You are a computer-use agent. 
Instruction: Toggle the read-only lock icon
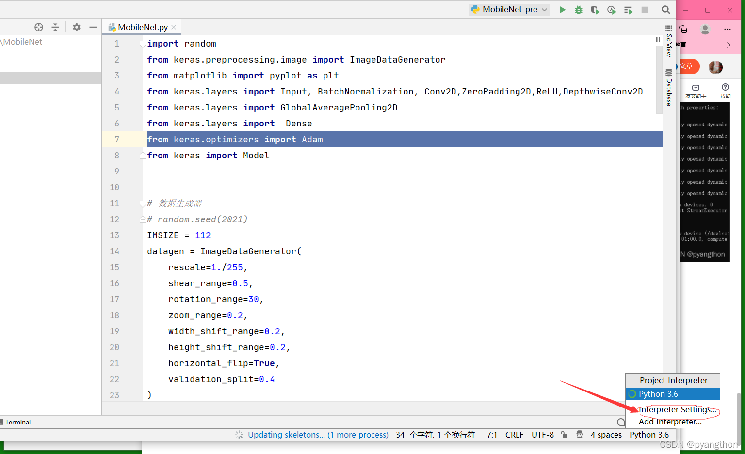click(564, 435)
